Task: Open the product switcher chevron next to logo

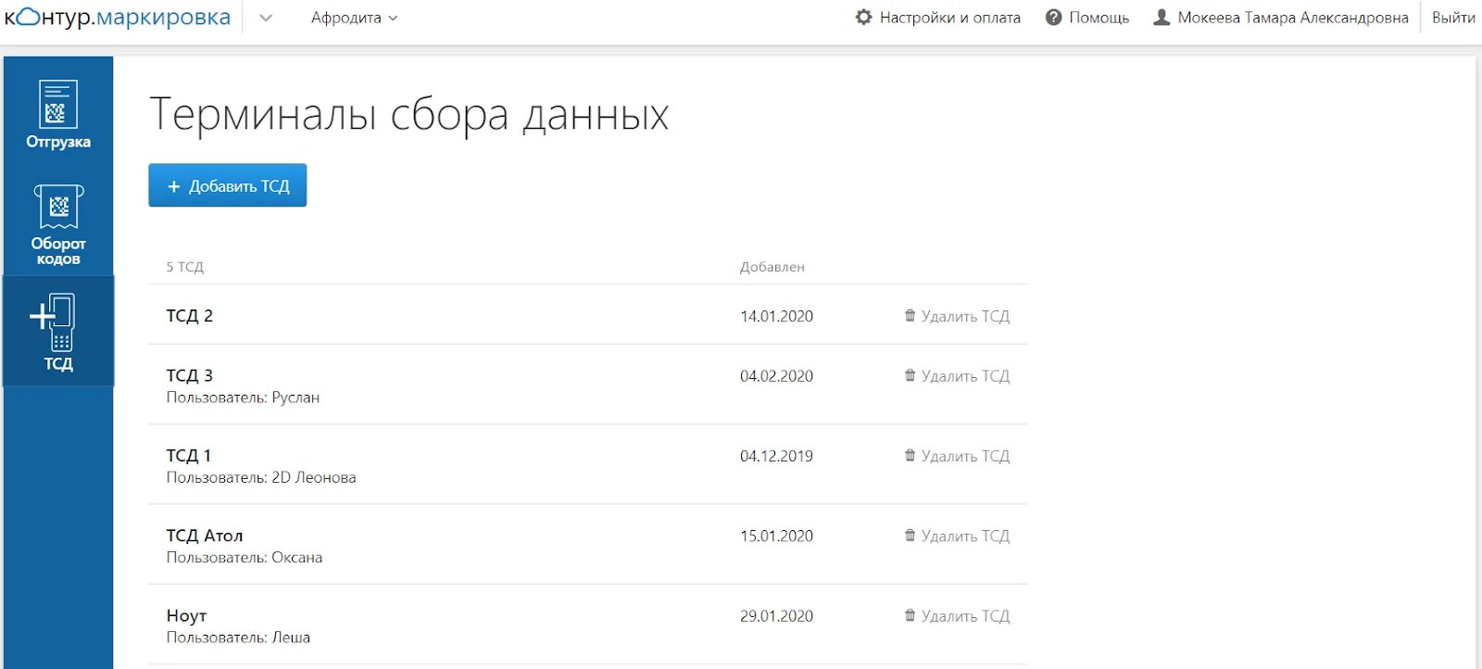Action: pos(266,18)
